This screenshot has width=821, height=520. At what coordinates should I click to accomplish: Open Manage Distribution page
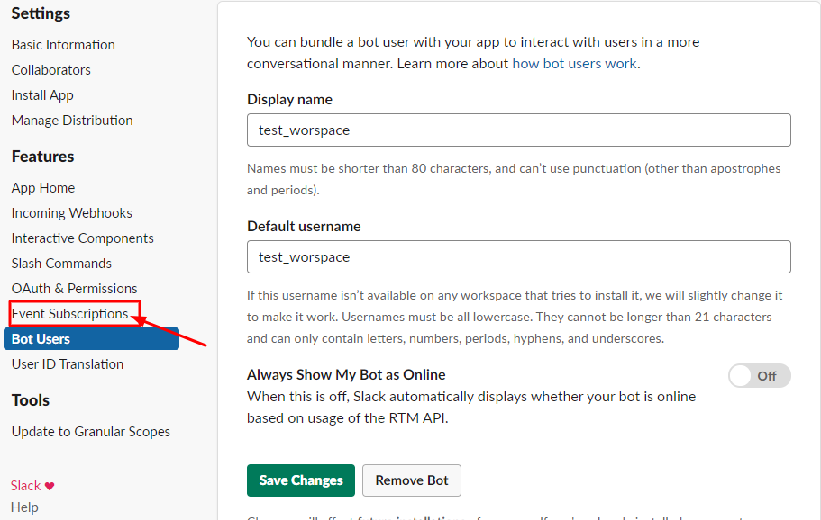pyautogui.click(x=72, y=121)
